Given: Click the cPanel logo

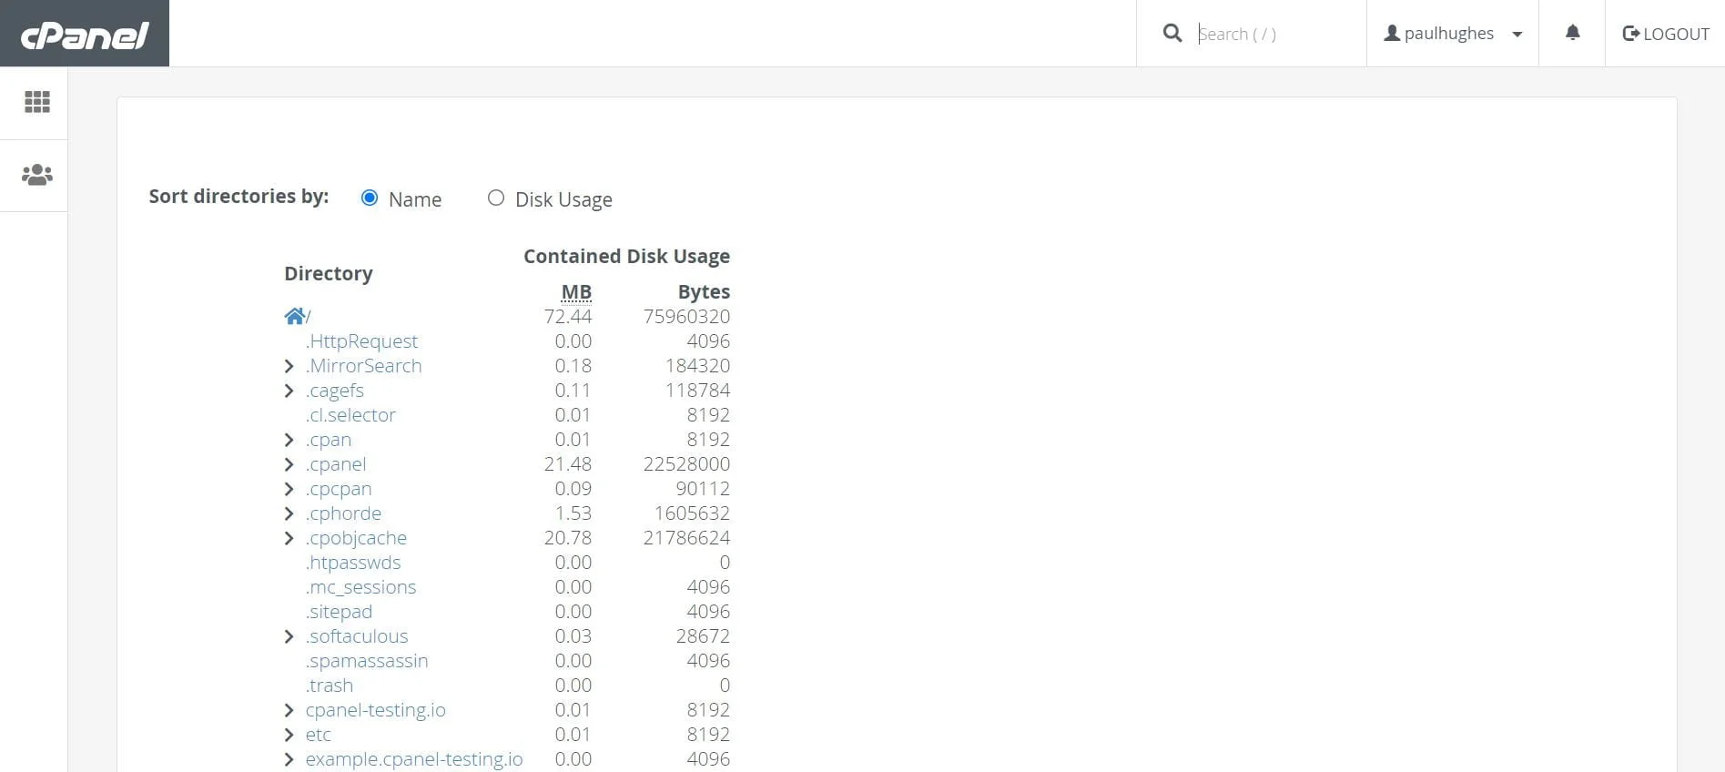Looking at the screenshot, I should click(84, 34).
